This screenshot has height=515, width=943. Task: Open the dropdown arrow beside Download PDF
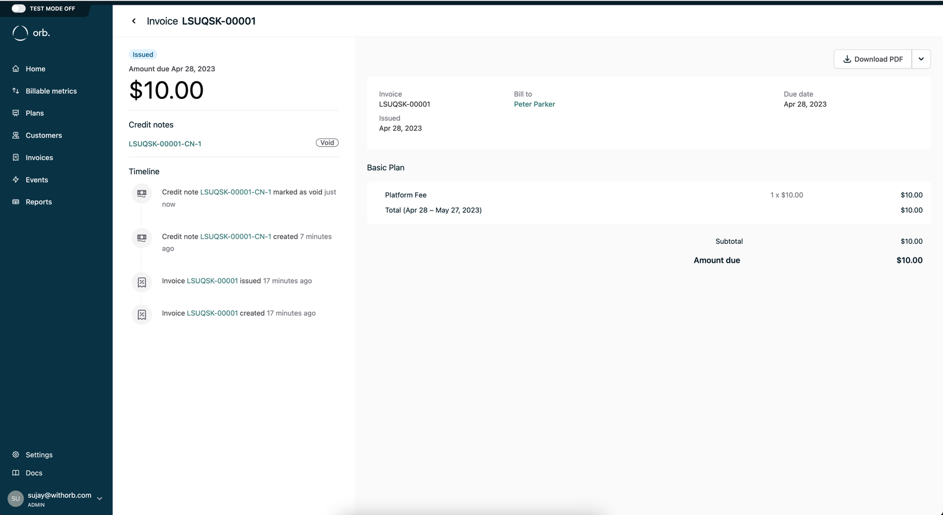tap(921, 59)
